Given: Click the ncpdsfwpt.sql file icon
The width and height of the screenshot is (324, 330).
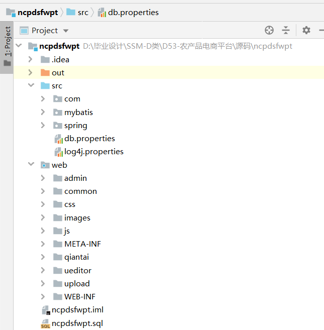Looking at the screenshot, I should coord(45,323).
